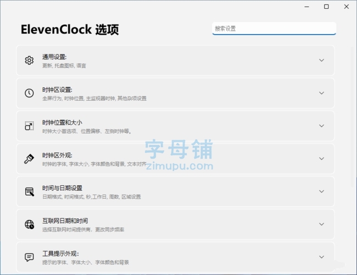Click subtitle starting with 提示的字体
Screen dimensions: 357x275
point(85,262)
